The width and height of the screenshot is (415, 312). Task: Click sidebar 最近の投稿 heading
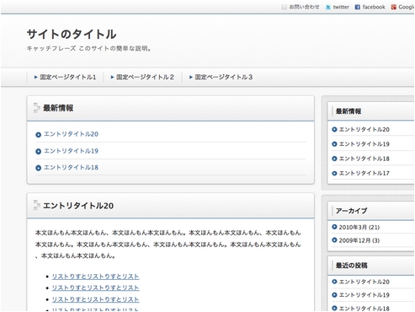tap(351, 266)
